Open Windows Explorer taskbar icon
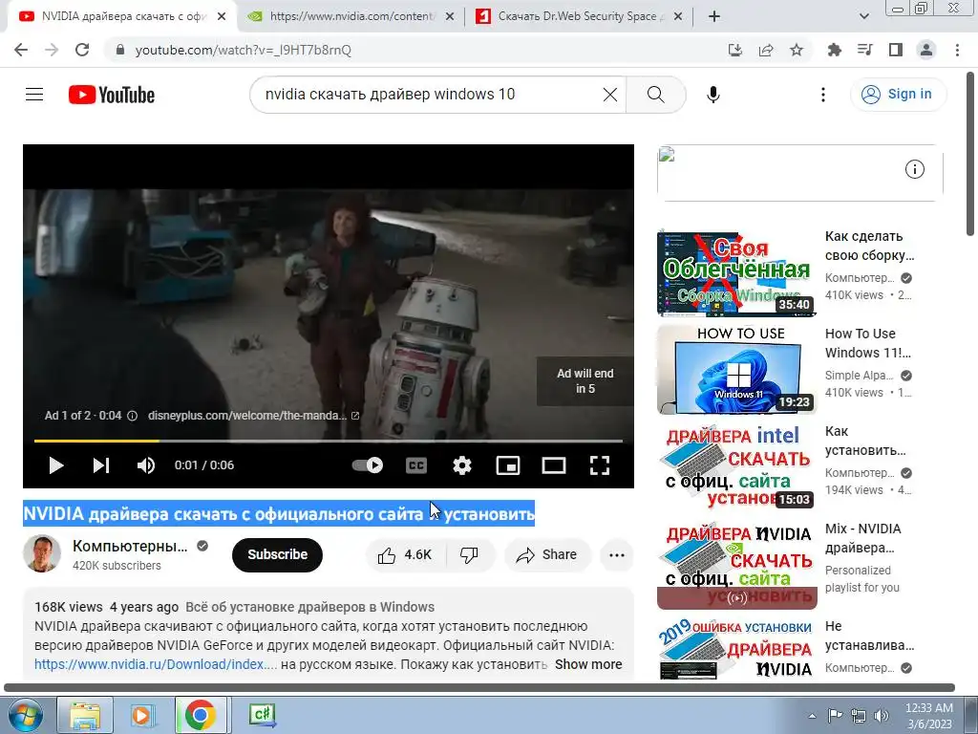 point(85,715)
